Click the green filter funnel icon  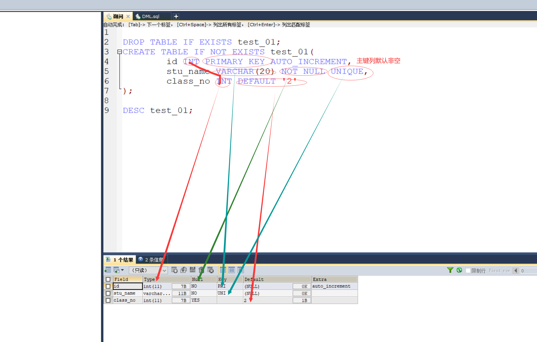450,270
